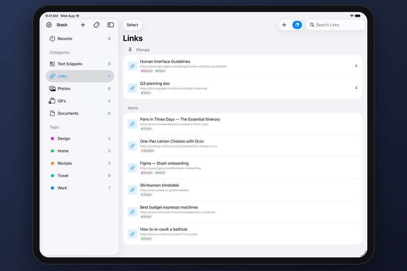Click link icon of Paris in Three Days
The height and width of the screenshot is (271, 407).
(132, 124)
